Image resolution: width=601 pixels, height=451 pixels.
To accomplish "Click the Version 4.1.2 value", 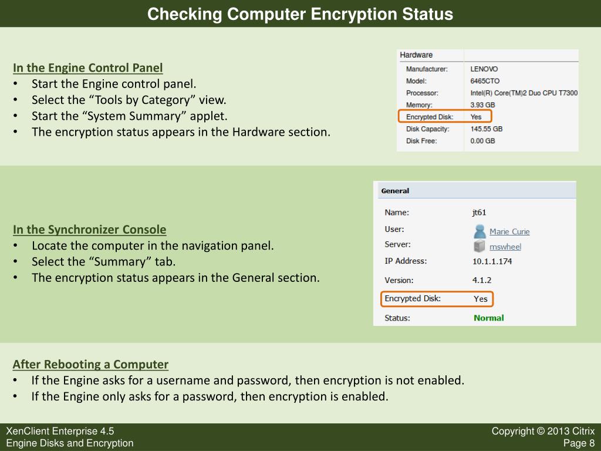I will click(482, 280).
